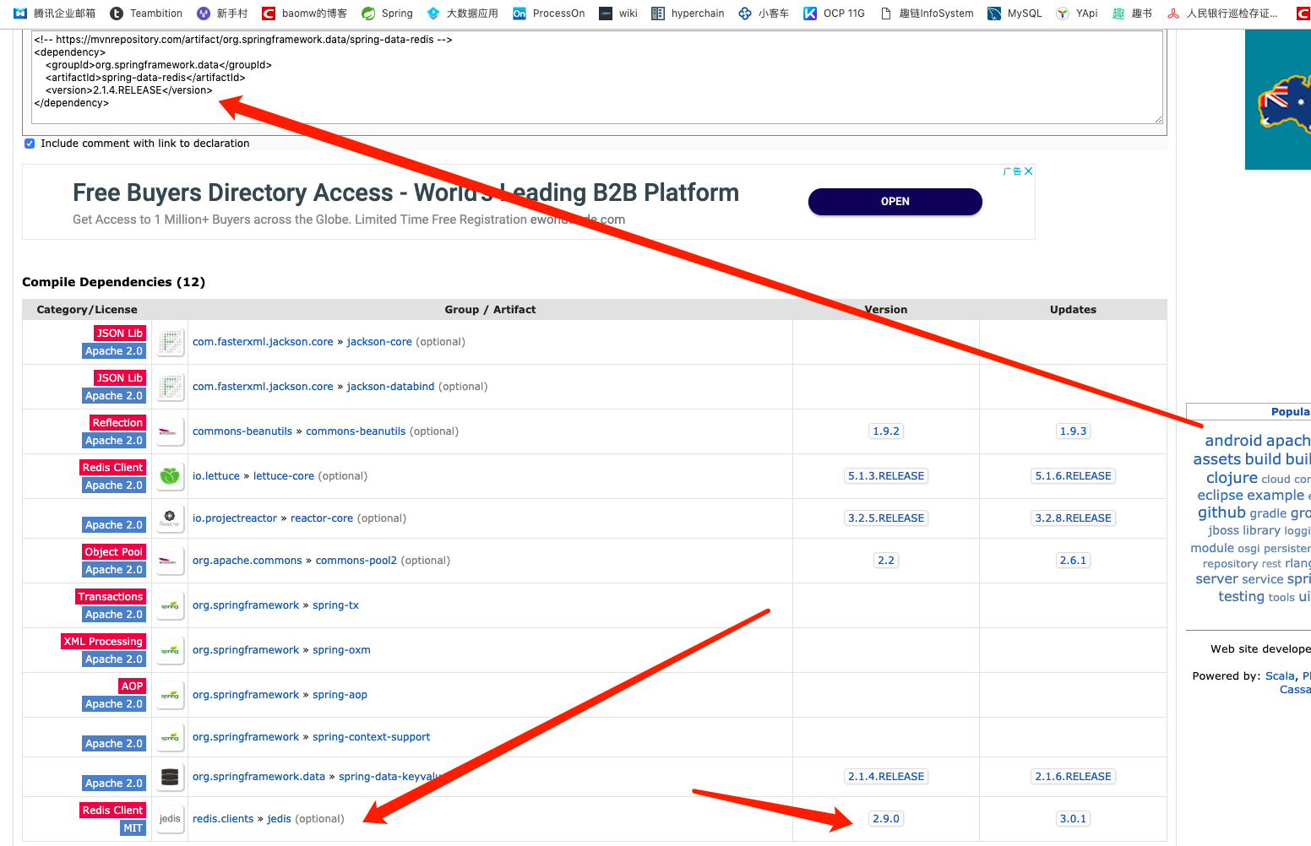Image resolution: width=1311 pixels, height=846 pixels.
Task: Open the spring-oxm artifact link
Action: pyautogui.click(x=341, y=650)
